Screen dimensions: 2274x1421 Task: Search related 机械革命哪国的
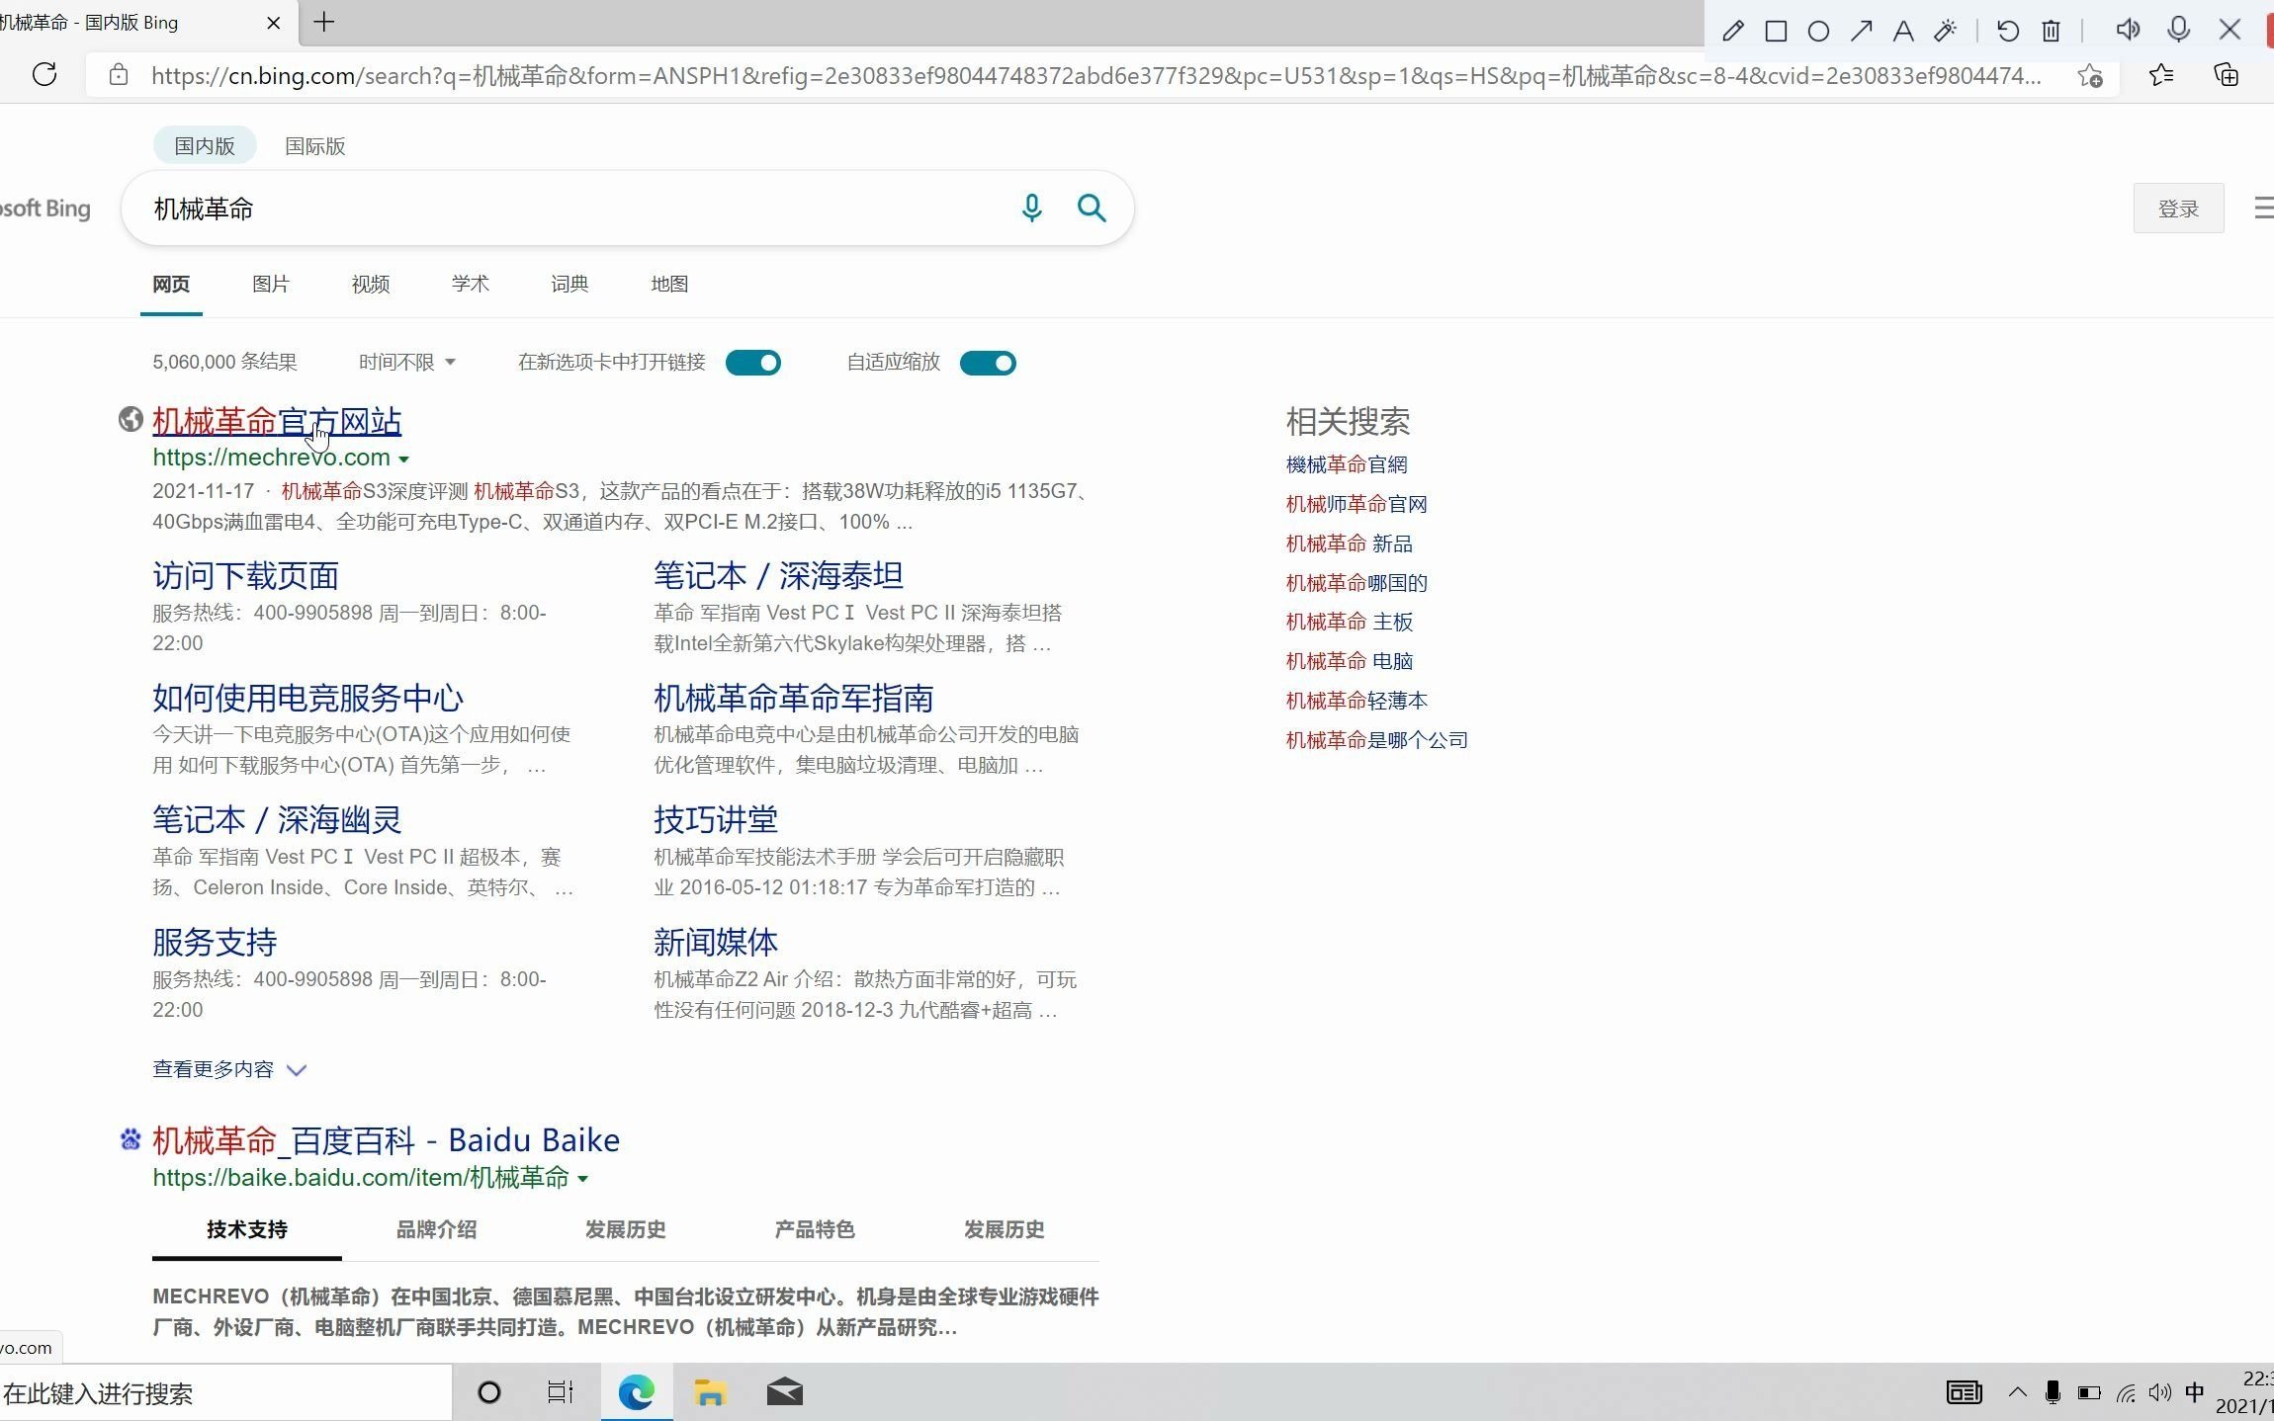coord(1356,583)
